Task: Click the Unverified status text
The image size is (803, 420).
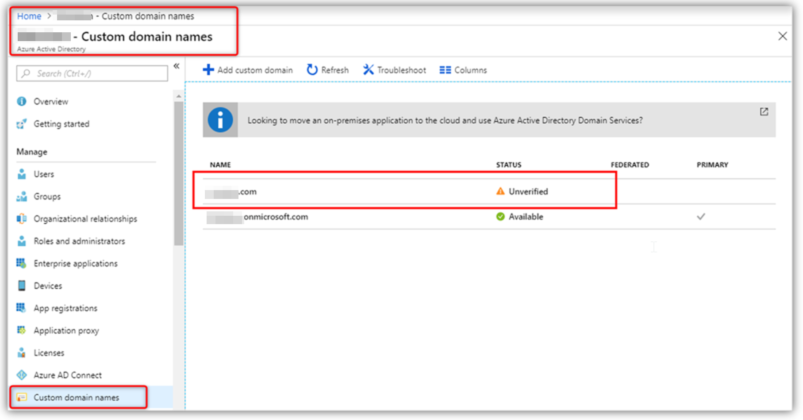Action: click(528, 191)
